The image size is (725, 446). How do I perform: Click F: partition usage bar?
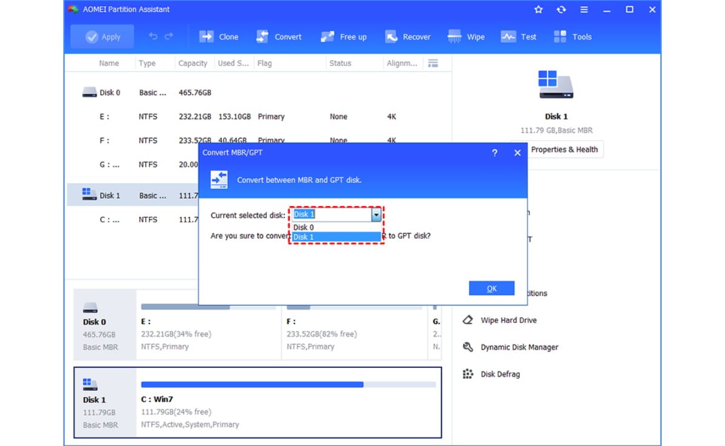click(354, 307)
